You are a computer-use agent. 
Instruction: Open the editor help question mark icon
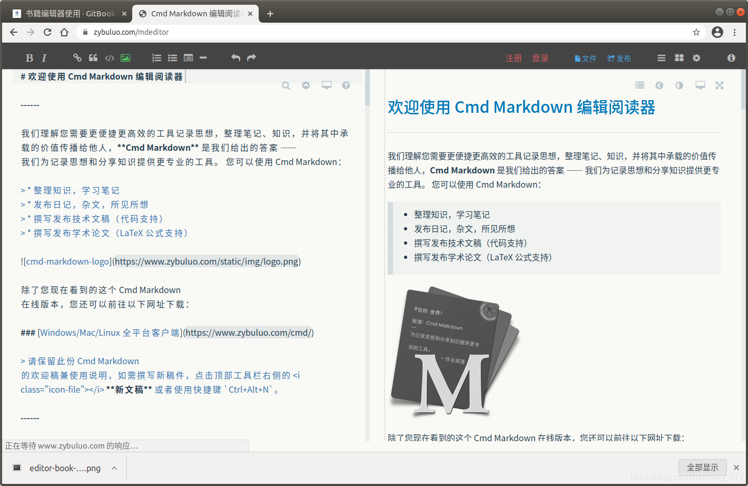click(x=346, y=85)
